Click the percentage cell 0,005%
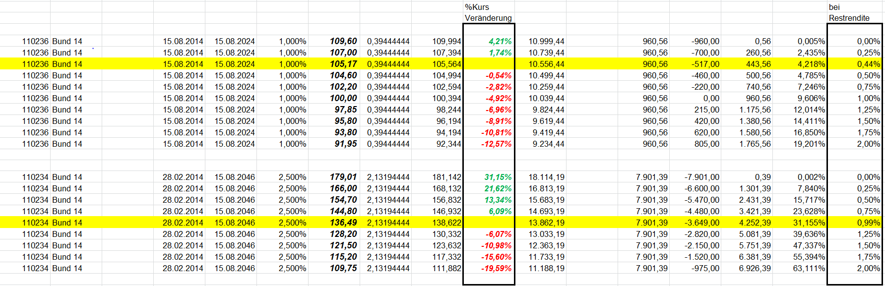885x286 pixels. 800,41
